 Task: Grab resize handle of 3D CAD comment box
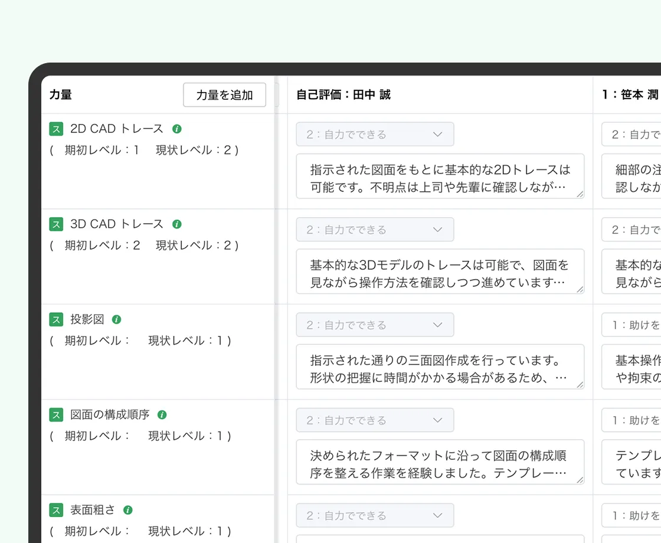(x=580, y=289)
